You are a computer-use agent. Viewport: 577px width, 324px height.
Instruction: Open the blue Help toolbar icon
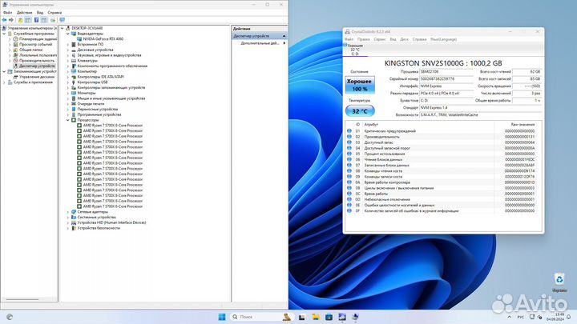36,20
